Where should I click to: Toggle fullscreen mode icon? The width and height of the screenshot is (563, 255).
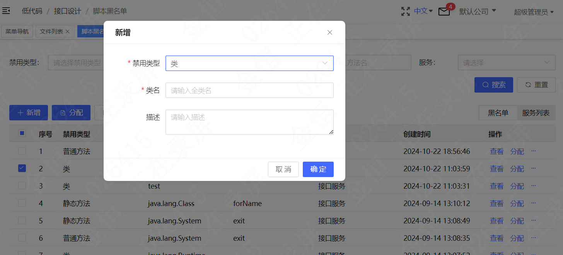click(405, 11)
